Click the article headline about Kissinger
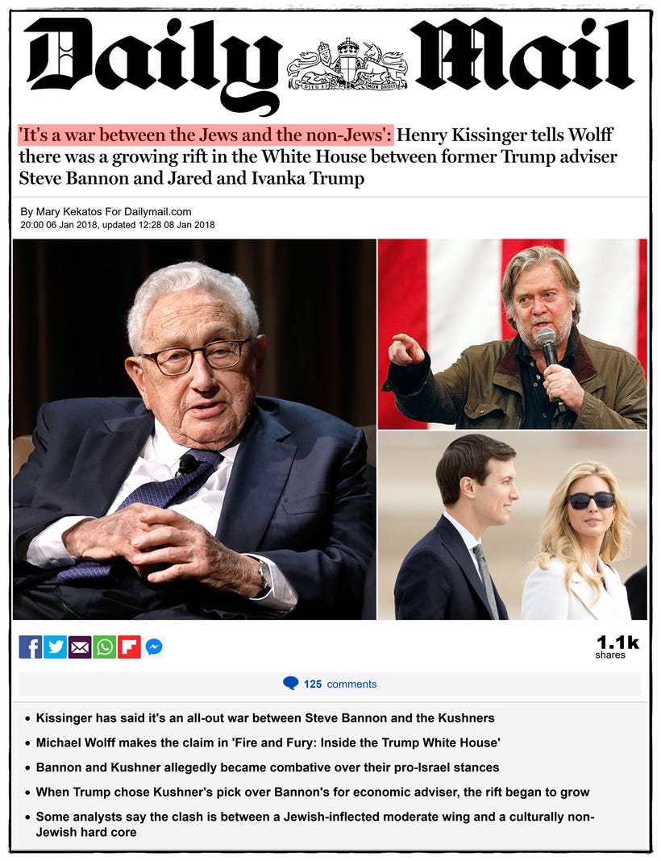Image resolution: width=661 pixels, height=861 pixels. point(318,157)
